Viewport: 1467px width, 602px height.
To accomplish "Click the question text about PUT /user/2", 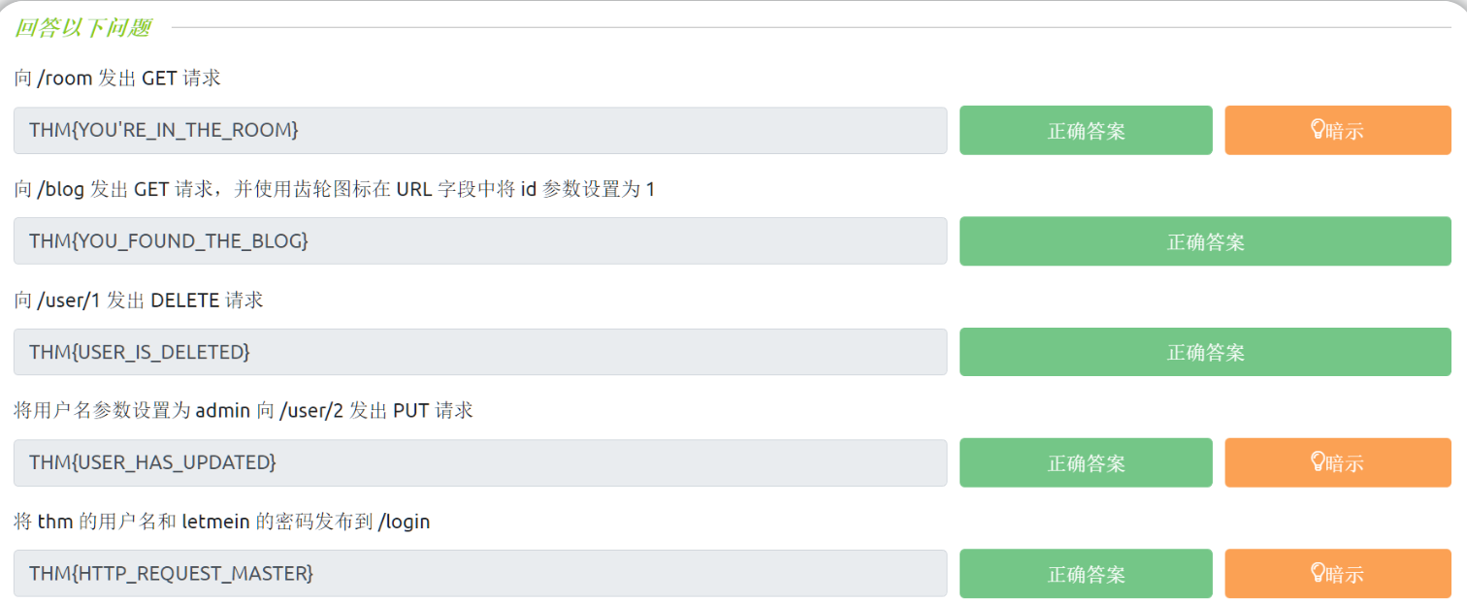I will 244,411.
